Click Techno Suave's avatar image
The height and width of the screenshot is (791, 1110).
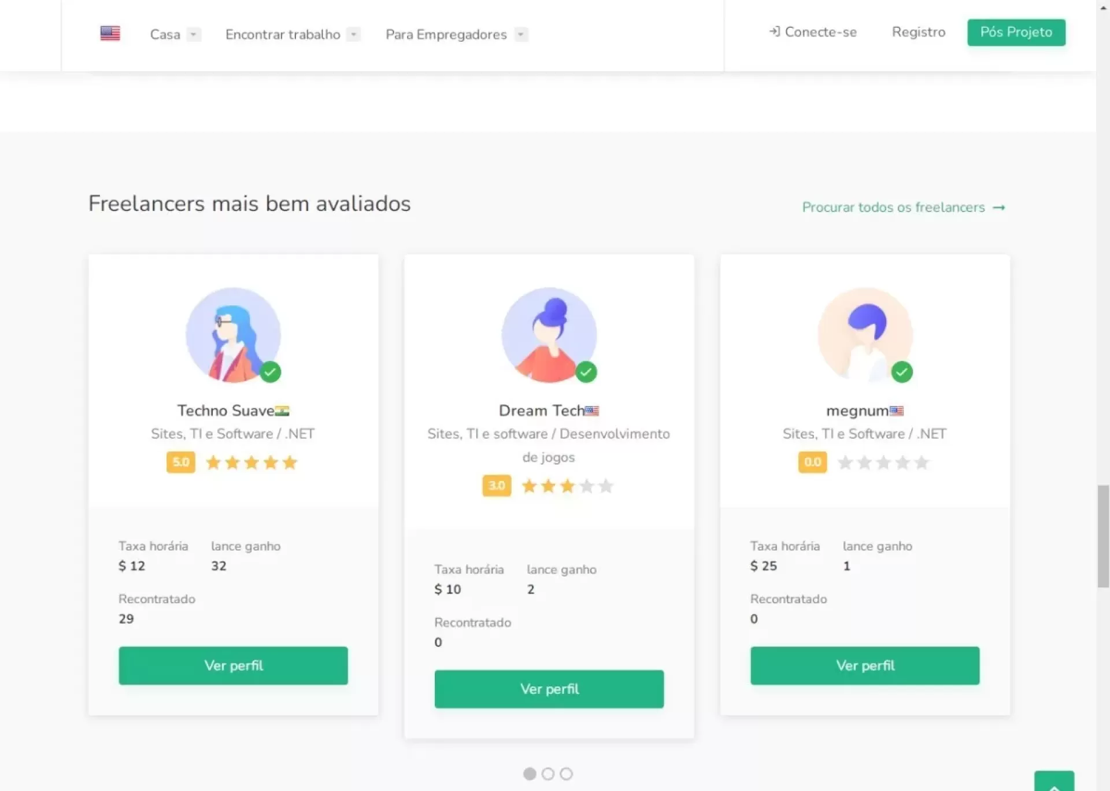[x=233, y=334]
